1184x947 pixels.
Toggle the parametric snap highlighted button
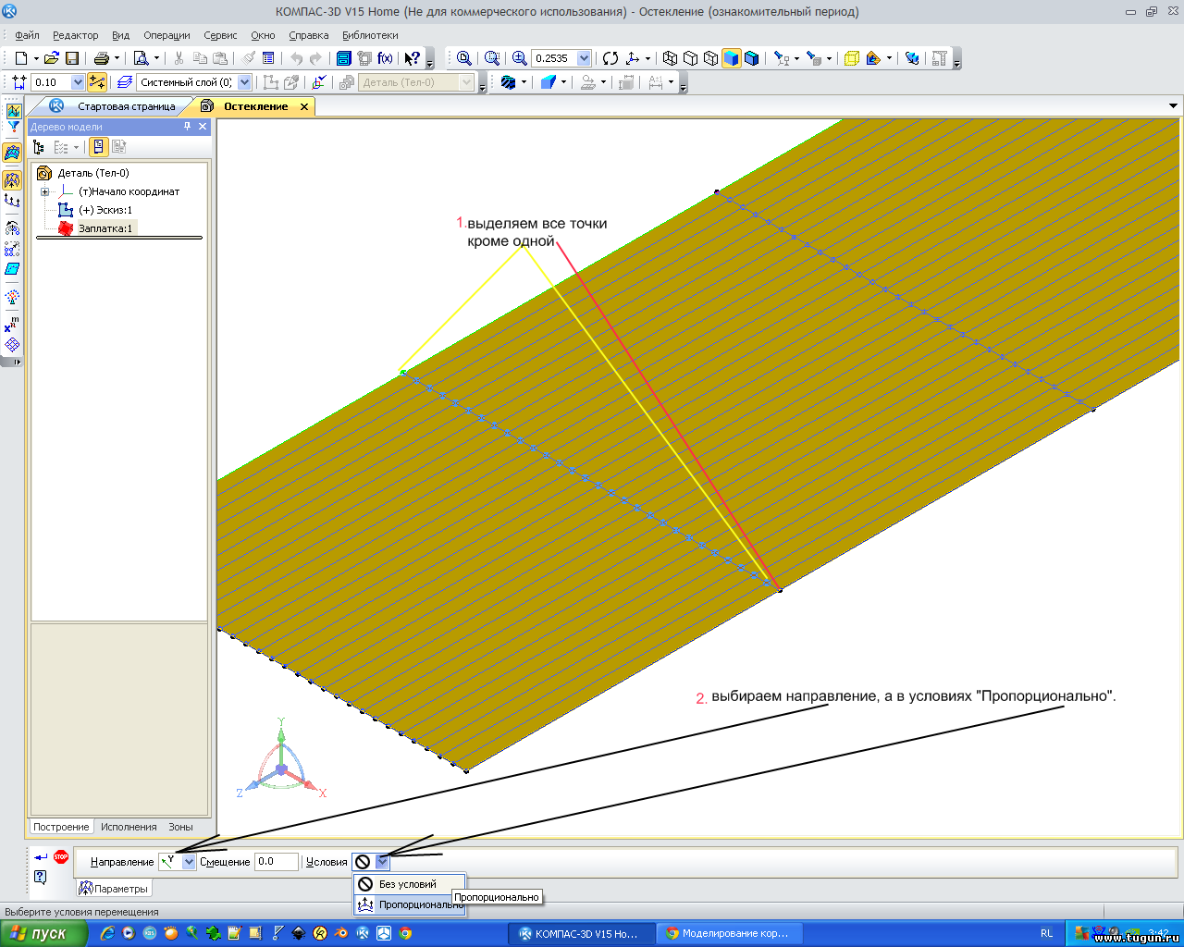(97, 82)
